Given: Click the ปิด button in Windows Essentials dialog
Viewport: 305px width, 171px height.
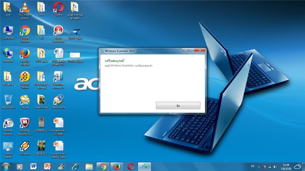Looking at the screenshot, I should click(178, 106).
